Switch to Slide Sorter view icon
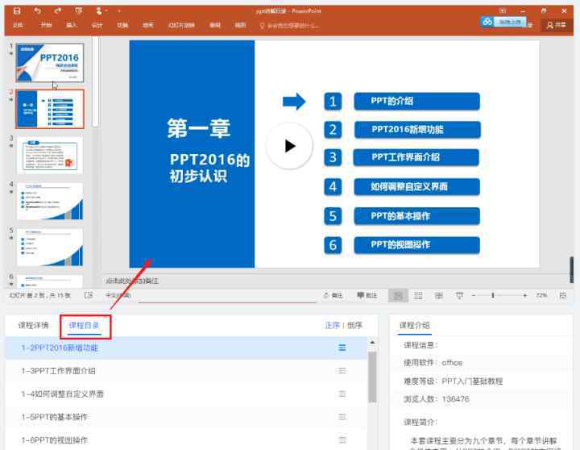This screenshot has width=580, height=450. coord(418,295)
